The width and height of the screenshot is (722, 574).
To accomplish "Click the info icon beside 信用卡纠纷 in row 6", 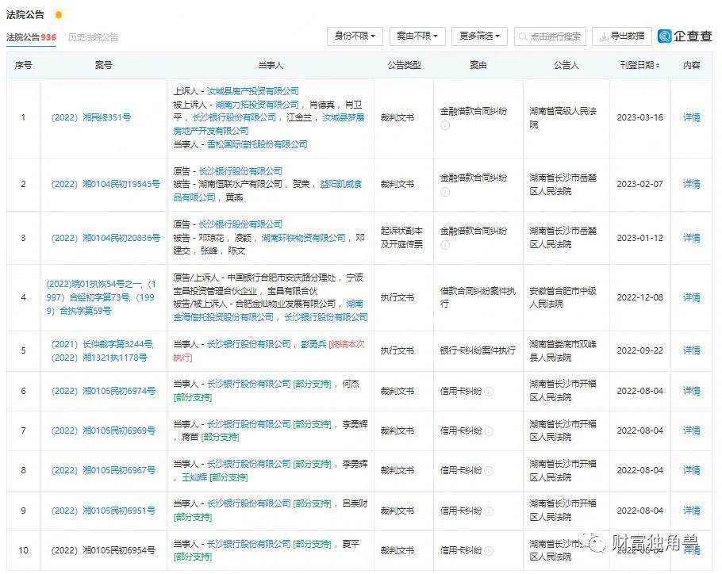I will (489, 391).
